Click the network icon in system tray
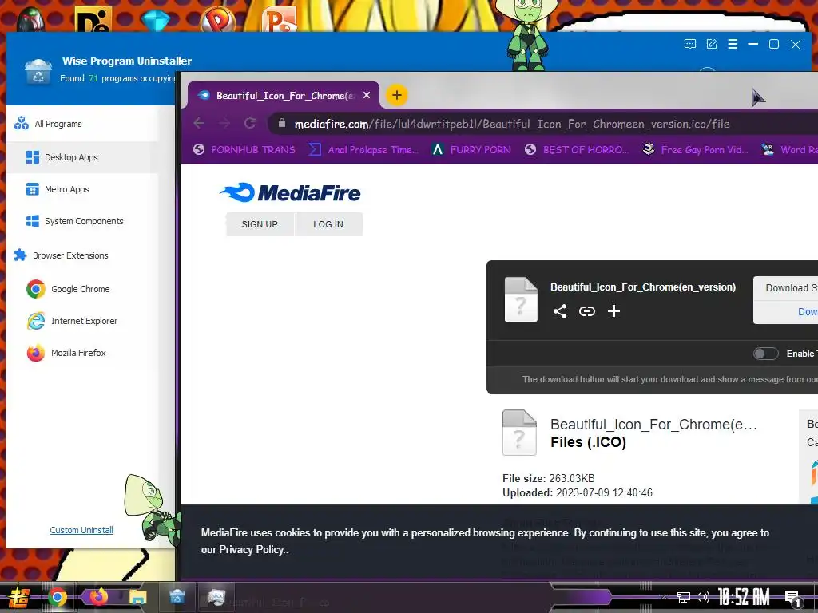Screen dimensions: 818x613 [x=684, y=597]
